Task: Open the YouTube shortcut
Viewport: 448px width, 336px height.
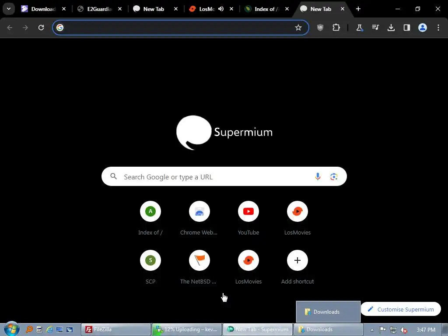Action: click(x=248, y=218)
